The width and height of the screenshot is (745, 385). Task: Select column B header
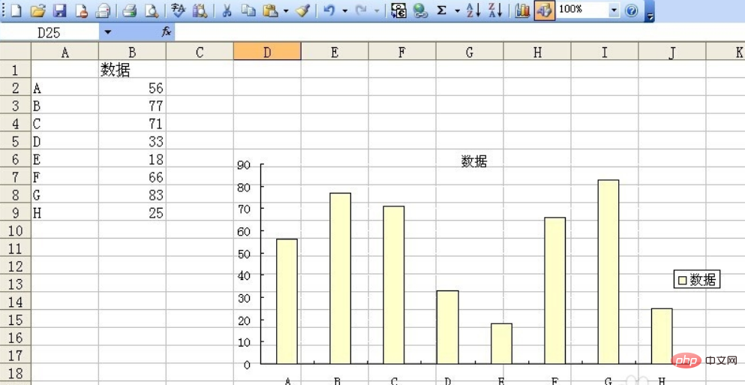pos(133,52)
